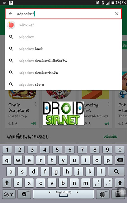Open the AdPocket app suggestion
Screen dimensions: 127x203
63,25
